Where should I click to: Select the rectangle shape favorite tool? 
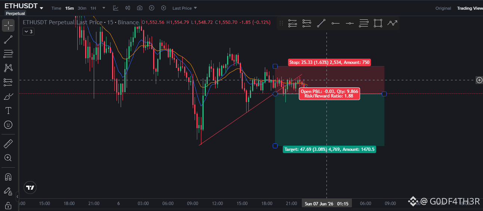click(x=378, y=24)
